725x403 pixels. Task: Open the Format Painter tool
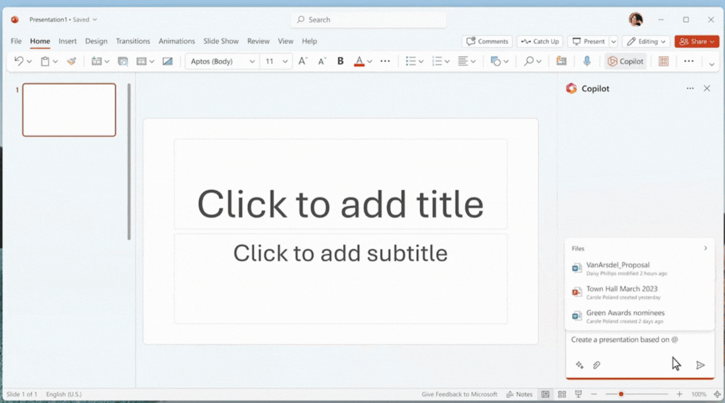tap(71, 61)
